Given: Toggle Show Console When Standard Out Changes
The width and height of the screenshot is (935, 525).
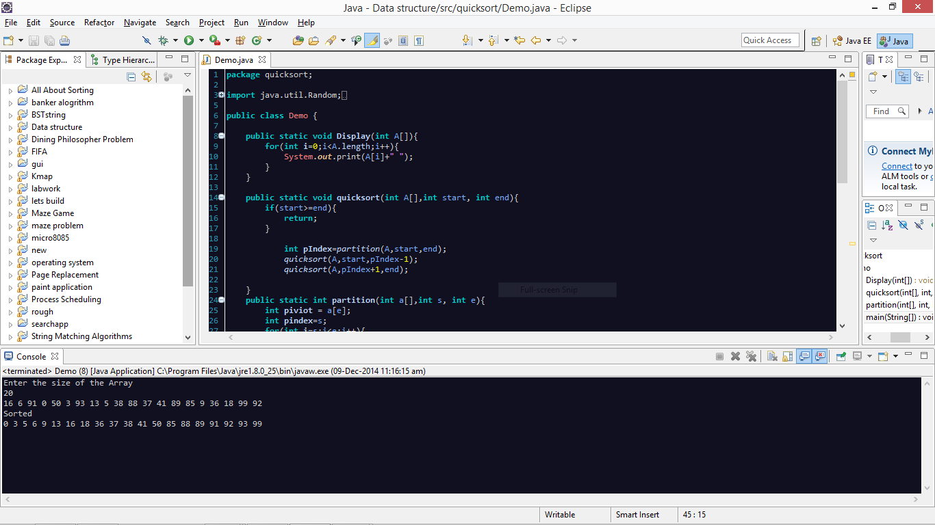Looking at the screenshot, I should point(802,356).
